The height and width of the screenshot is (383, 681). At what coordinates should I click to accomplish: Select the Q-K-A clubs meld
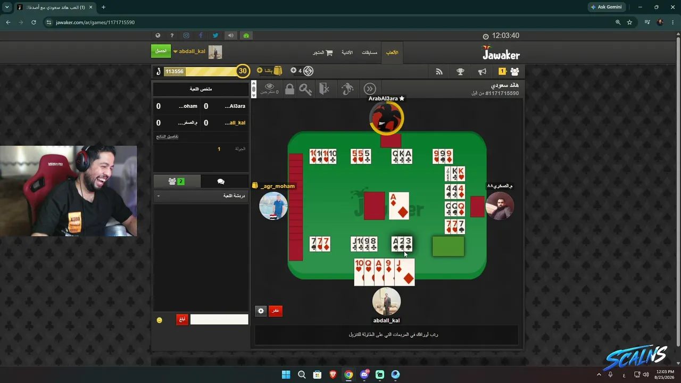402,156
